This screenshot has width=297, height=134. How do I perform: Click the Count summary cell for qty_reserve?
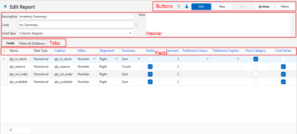click(131, 67)
